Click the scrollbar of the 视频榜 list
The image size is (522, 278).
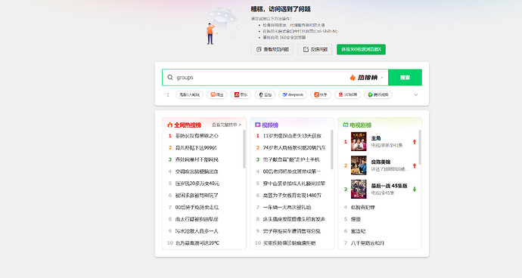332,150
